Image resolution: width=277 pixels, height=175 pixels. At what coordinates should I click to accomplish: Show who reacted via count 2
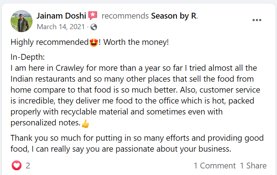(x=28, y=166)
